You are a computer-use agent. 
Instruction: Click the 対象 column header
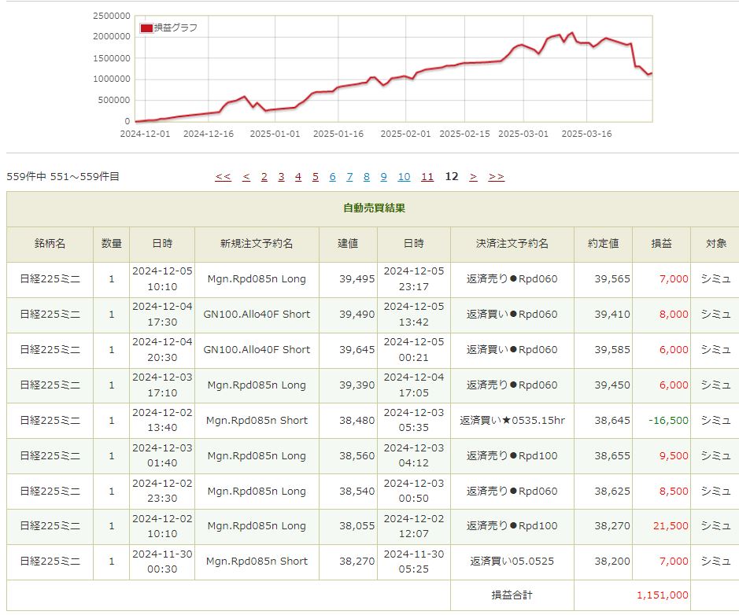(x=716, y=244)
